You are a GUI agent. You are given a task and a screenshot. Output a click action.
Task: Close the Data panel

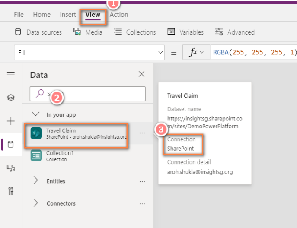[x=141, y=74]
